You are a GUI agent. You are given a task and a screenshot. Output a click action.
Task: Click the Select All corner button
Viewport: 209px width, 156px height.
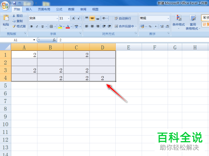point(5,47)
